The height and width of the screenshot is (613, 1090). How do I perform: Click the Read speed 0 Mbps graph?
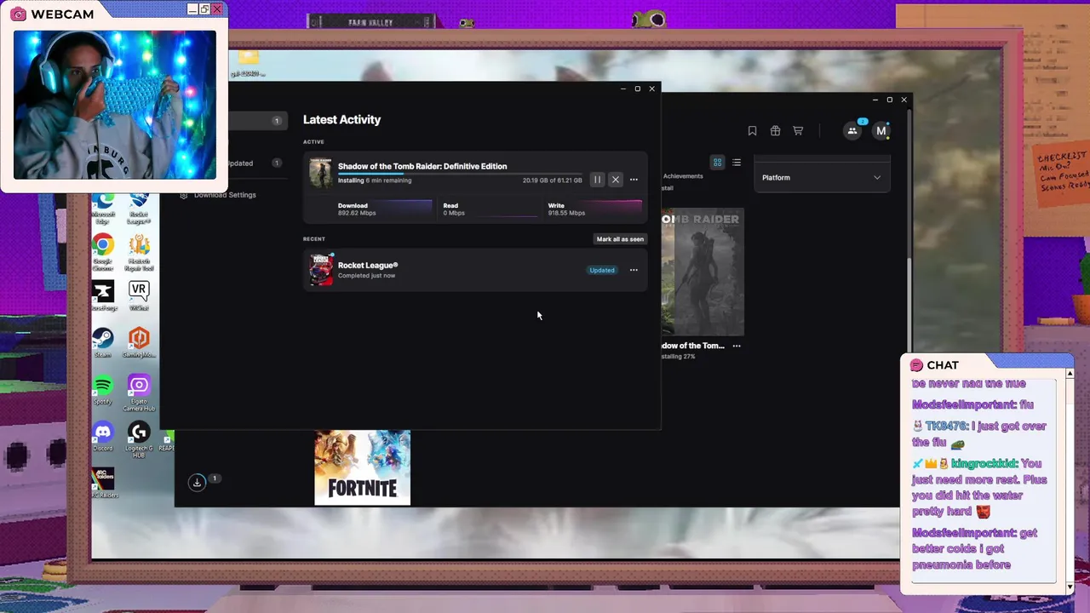[490, 209]
